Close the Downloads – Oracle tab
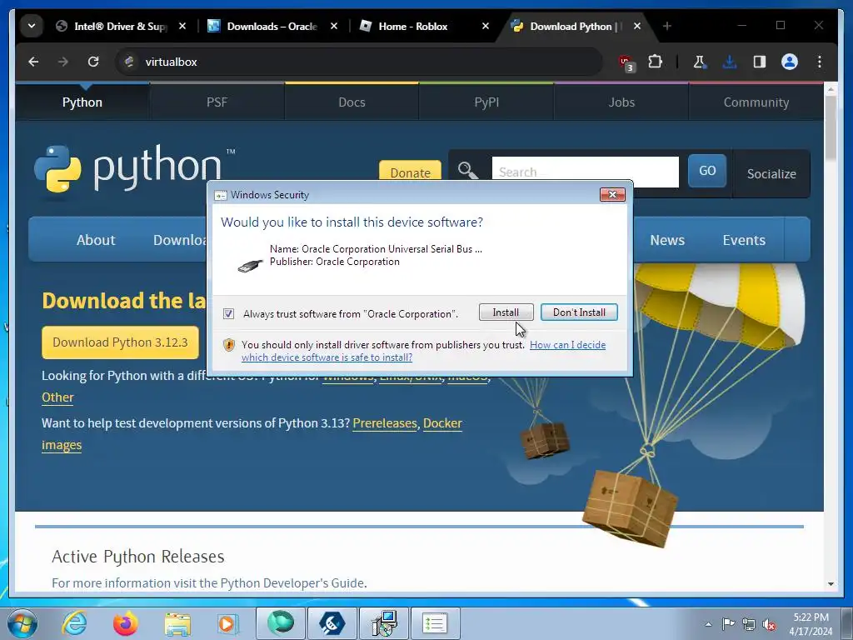 pos(334,26)
